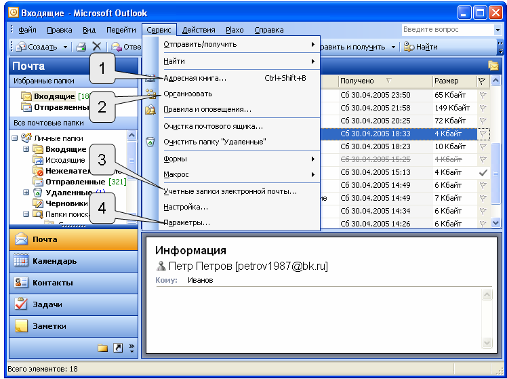Open the Вид menu
This screenshot has width=507, height=379.
coord(89,30)
